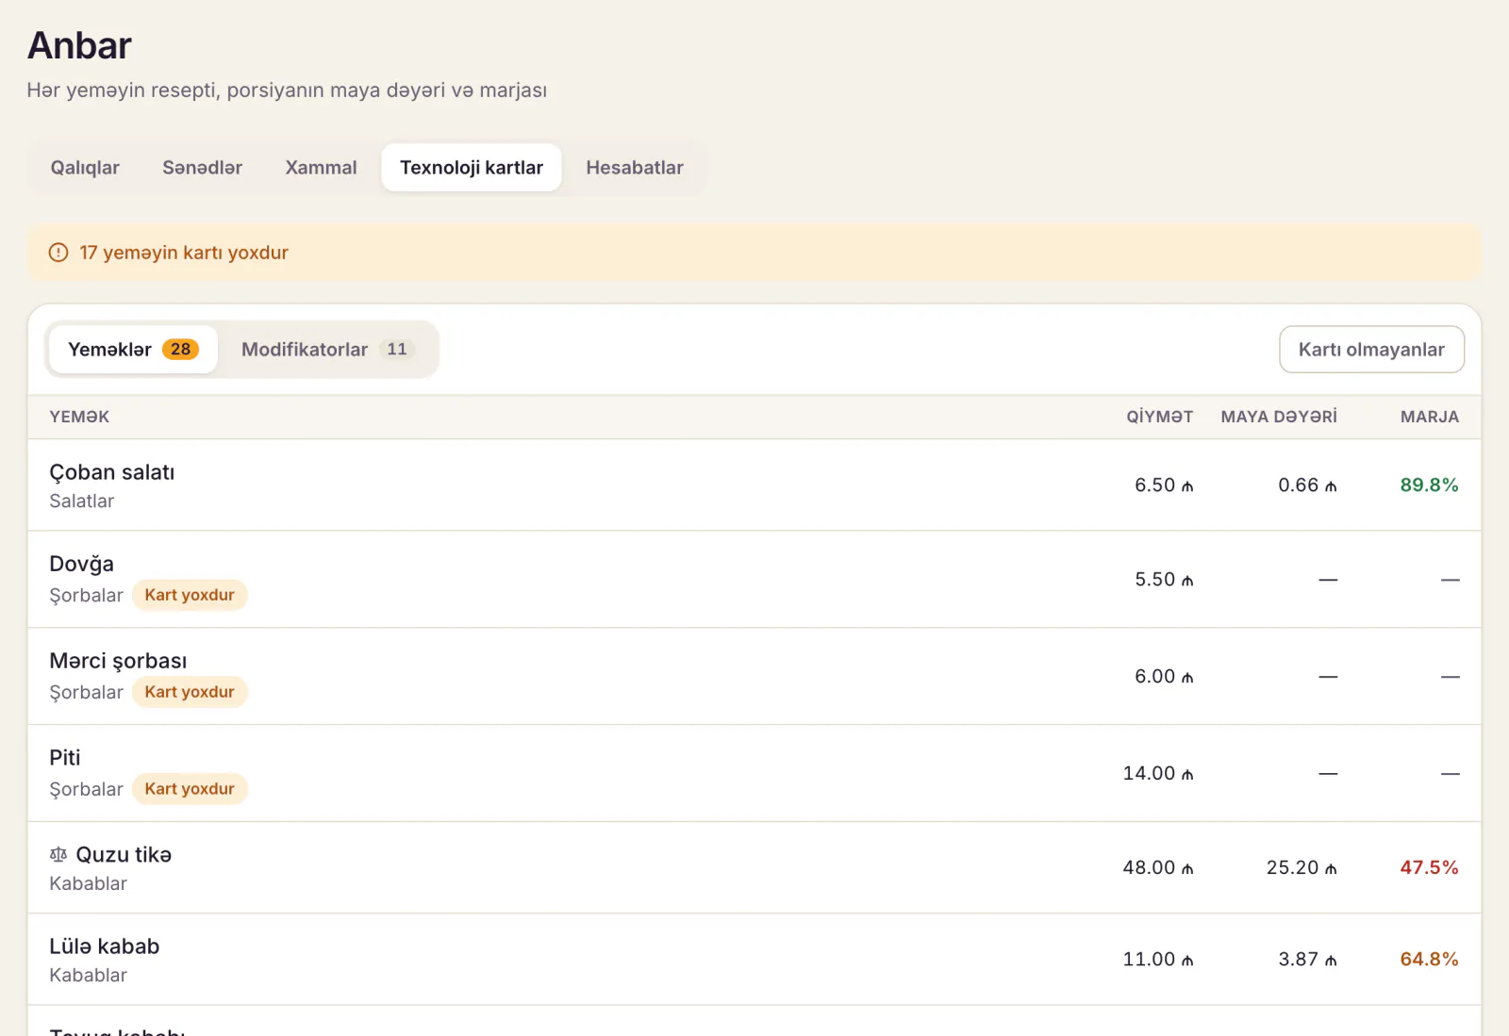Click the warning icon in the alert banner
Screen dimensions: 1509x1036
pos(58,253)
